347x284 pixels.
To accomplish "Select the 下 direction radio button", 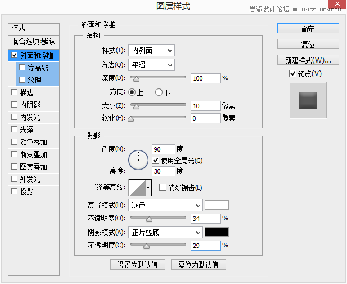I will [x=159, y=92].
